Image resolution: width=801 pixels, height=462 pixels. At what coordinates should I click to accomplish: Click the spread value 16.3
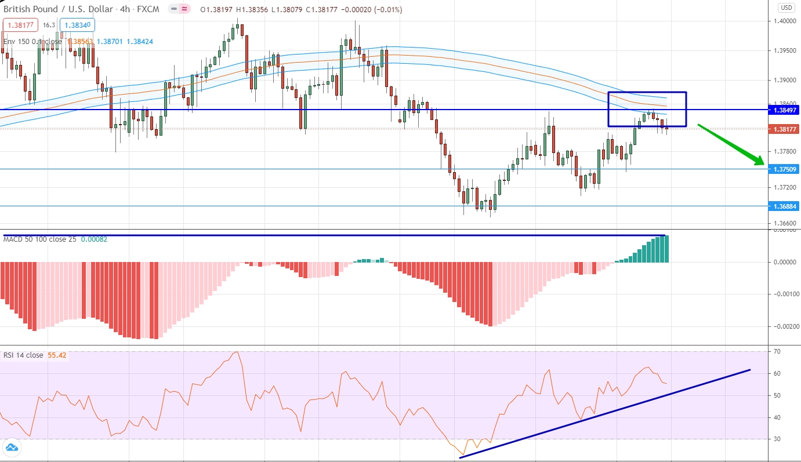[x=49, y=25]
